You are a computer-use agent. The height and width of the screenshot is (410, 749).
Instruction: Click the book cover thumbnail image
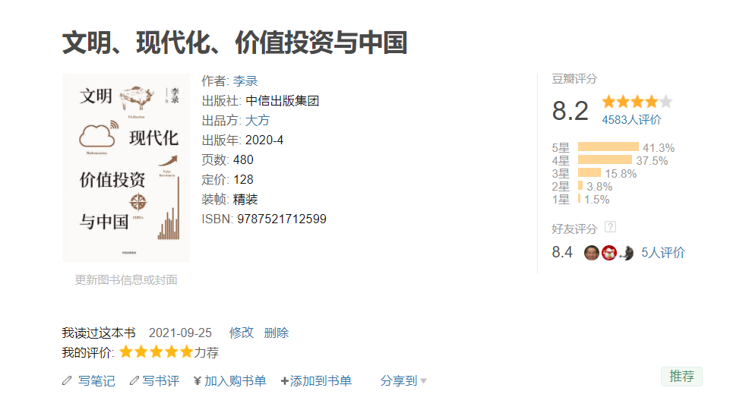point(126,168)
